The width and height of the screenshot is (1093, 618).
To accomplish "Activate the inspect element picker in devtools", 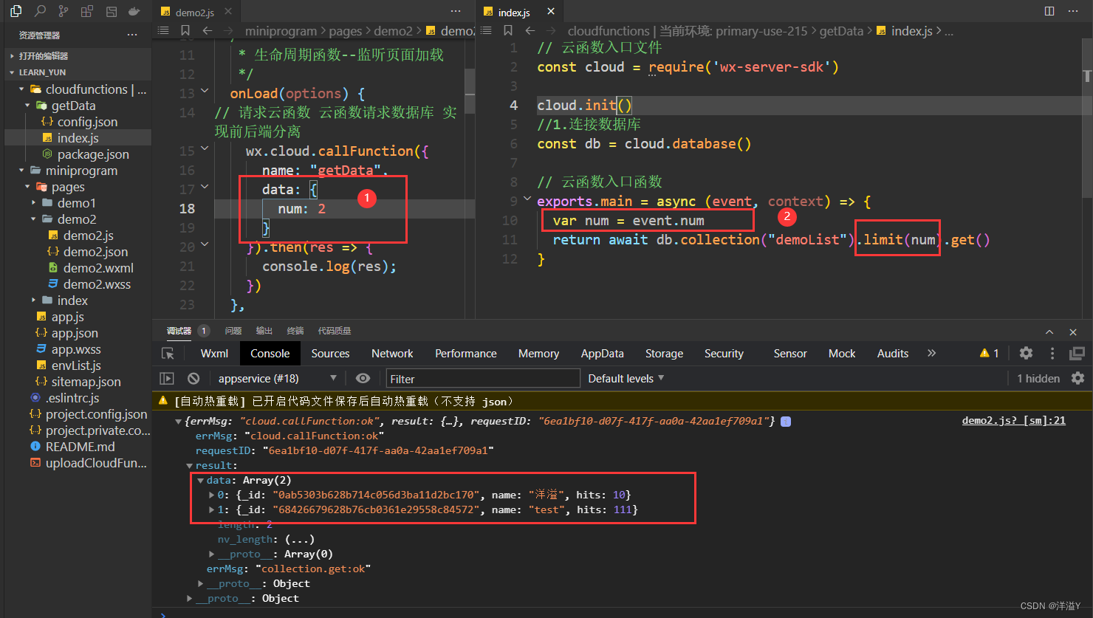I will [168, 354].
